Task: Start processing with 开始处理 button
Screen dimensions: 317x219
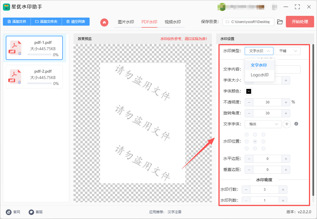Action: [x=300, y=22]
